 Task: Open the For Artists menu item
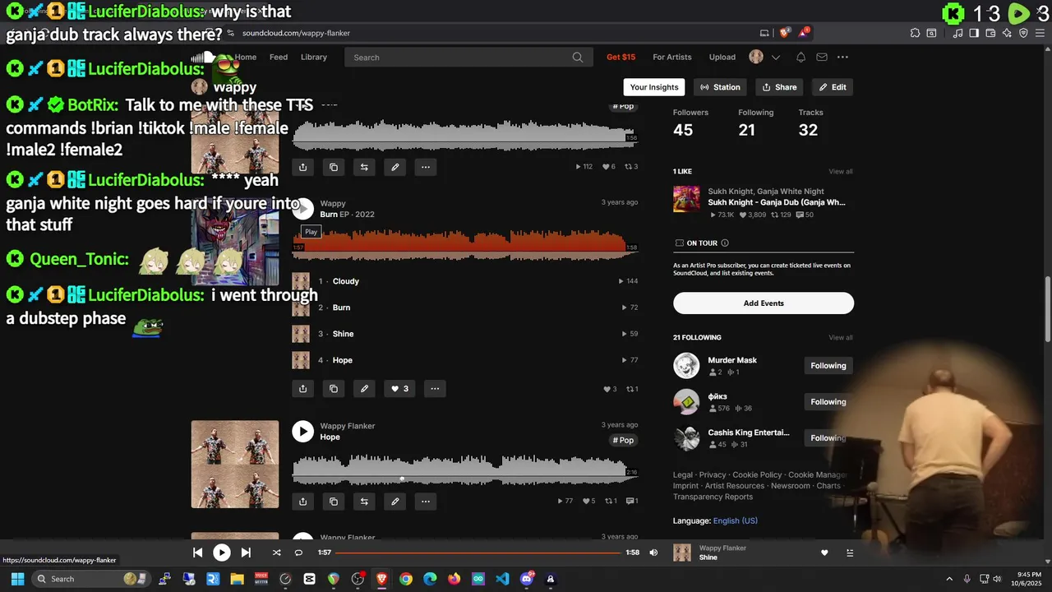pos(672,57)
